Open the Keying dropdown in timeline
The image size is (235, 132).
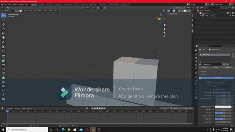pos(18,108)
